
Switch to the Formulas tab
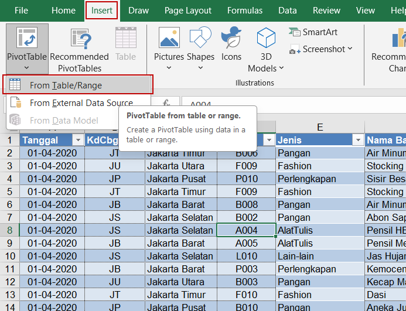pos(245,11)
